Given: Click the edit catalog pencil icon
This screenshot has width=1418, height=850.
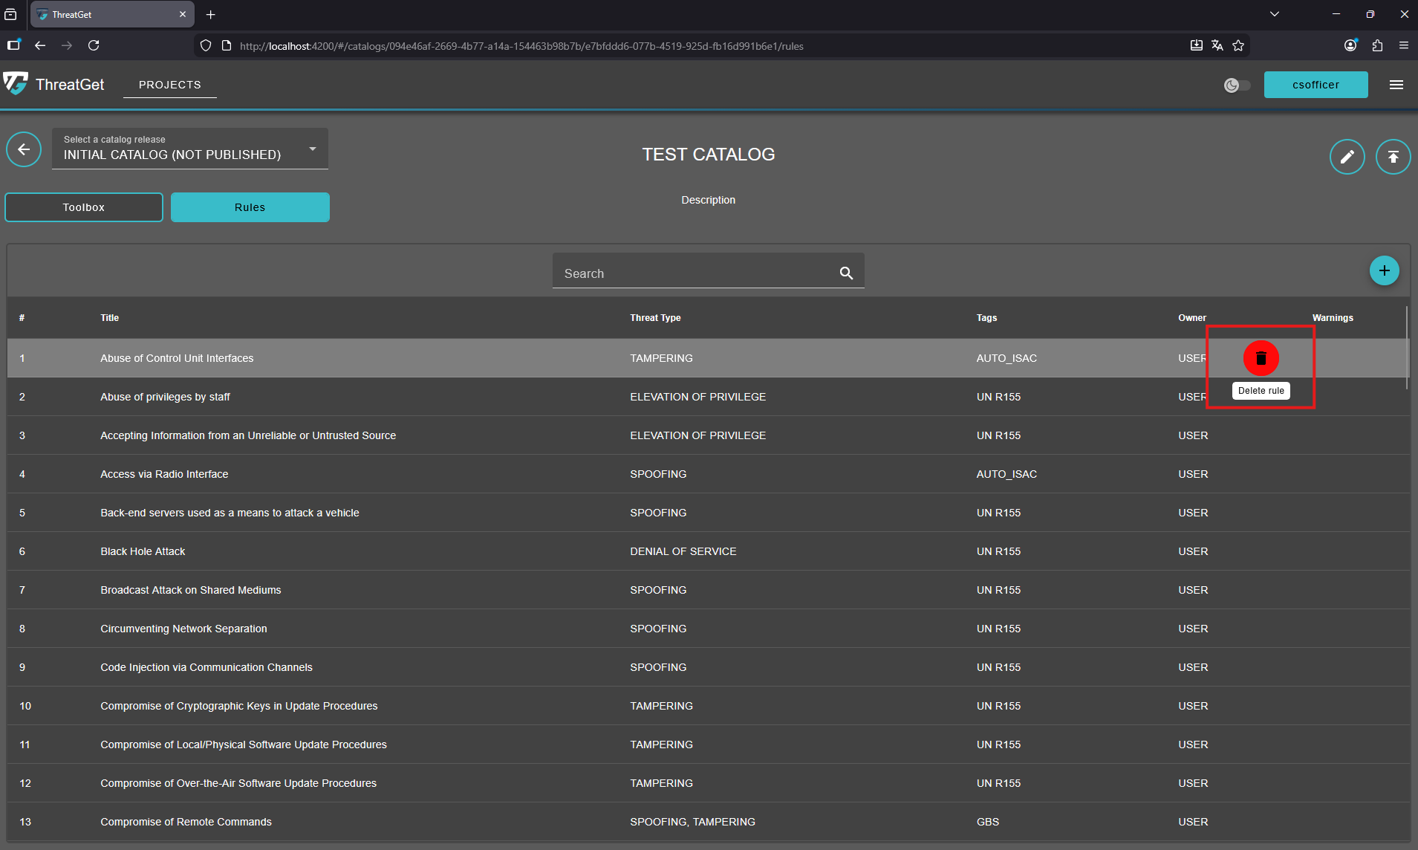Looking at the screenshot, I should pos(1347,157).
